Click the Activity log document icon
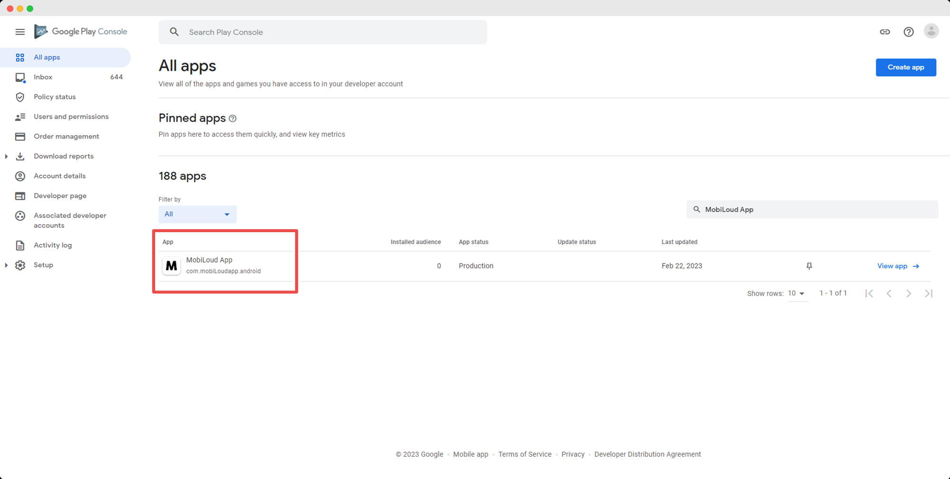950x479 pixels. [x=20, y=245]
